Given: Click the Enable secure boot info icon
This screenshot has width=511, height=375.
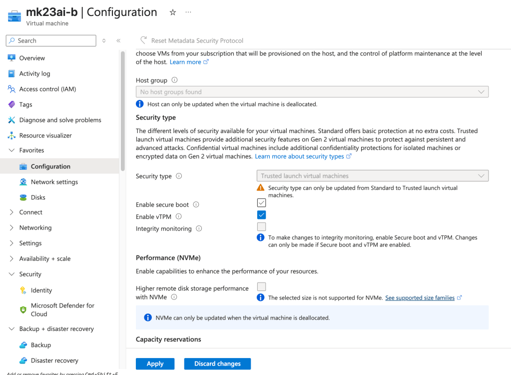Looking at the screenshot, I should (196, 204).
